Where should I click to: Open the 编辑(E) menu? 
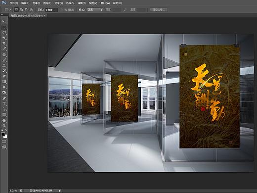pos(25,3)
